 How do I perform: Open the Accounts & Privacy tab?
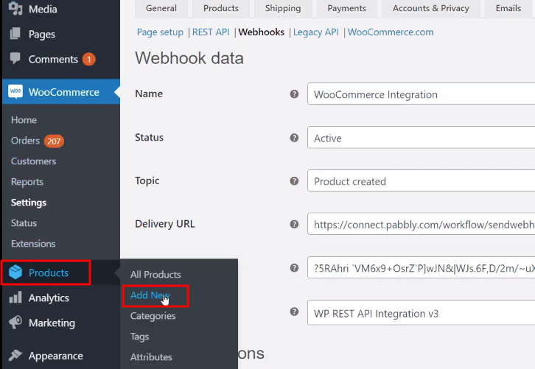click(431, 8)
